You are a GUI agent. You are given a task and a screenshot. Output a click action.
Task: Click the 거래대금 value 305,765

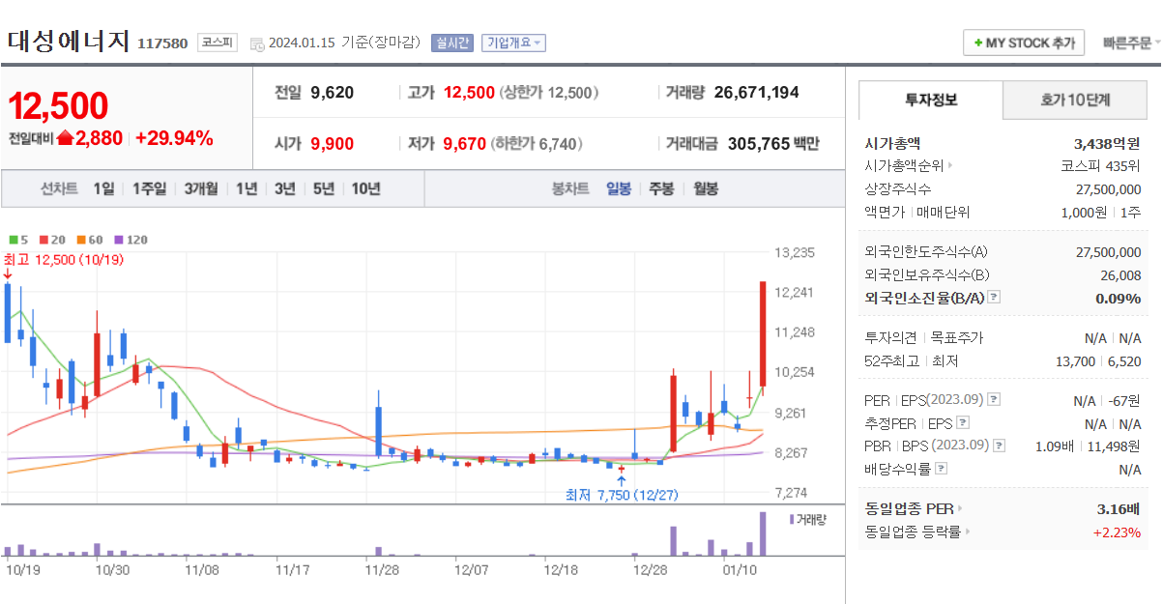pyautogui.click(x=759, y=144)
